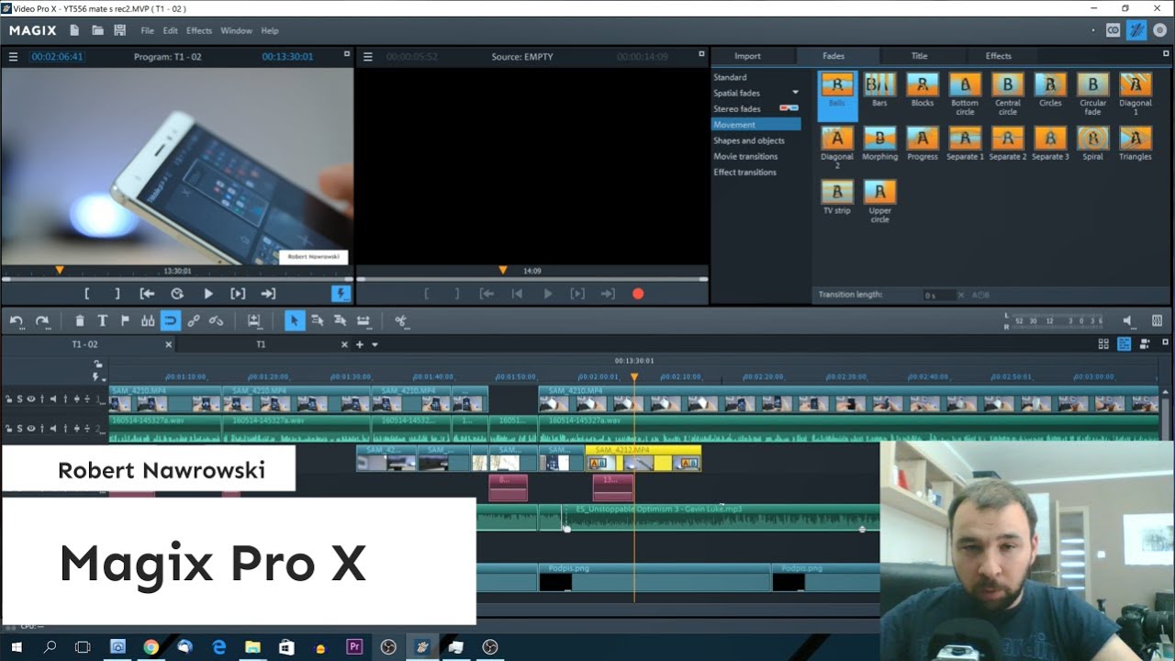Close the T1 - 02 tab
The width and height of the screenshot is (1175, 661).
point(168,345)
